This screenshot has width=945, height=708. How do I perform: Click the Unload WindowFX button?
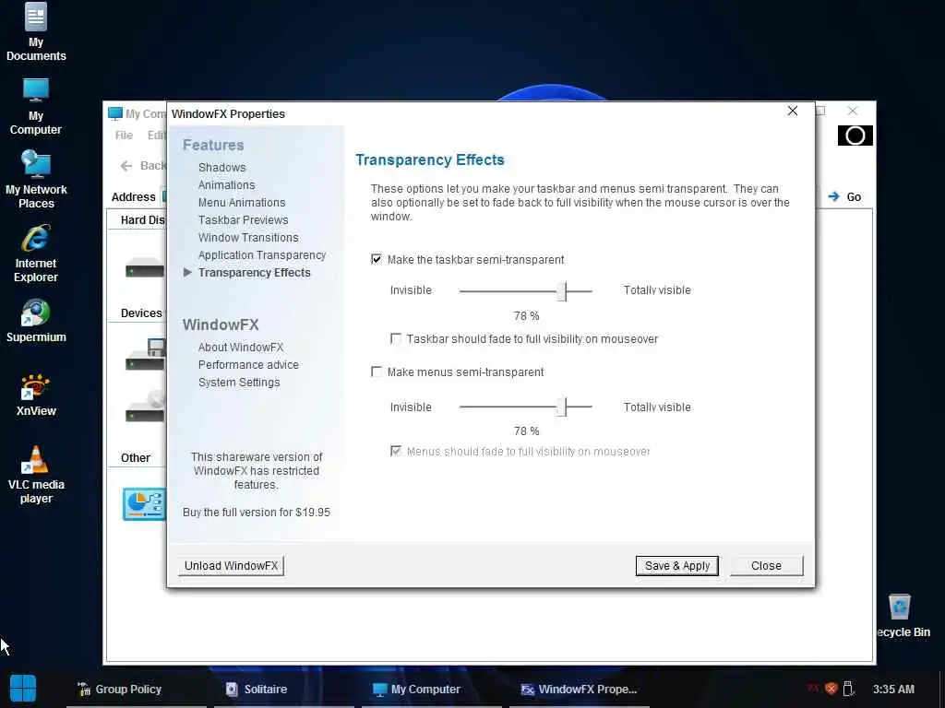(x=231, y=565)
